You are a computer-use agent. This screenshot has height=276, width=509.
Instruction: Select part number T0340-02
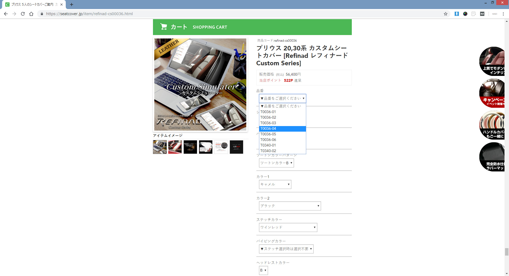[283, 151]
